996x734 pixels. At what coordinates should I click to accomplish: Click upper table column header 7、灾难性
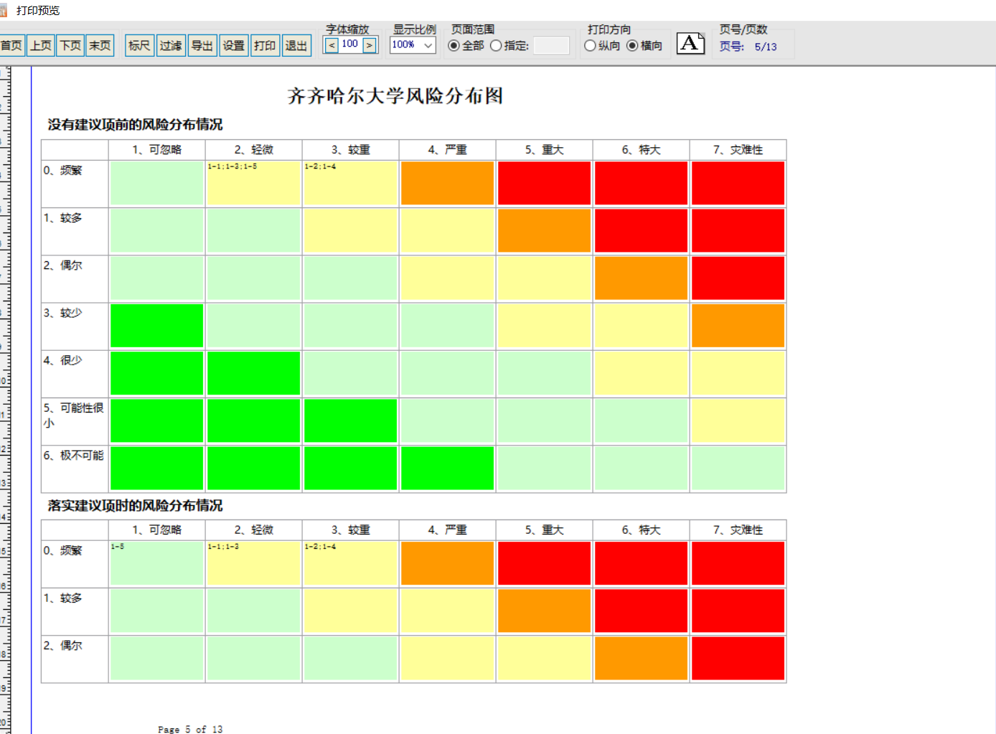pos(738,149)
